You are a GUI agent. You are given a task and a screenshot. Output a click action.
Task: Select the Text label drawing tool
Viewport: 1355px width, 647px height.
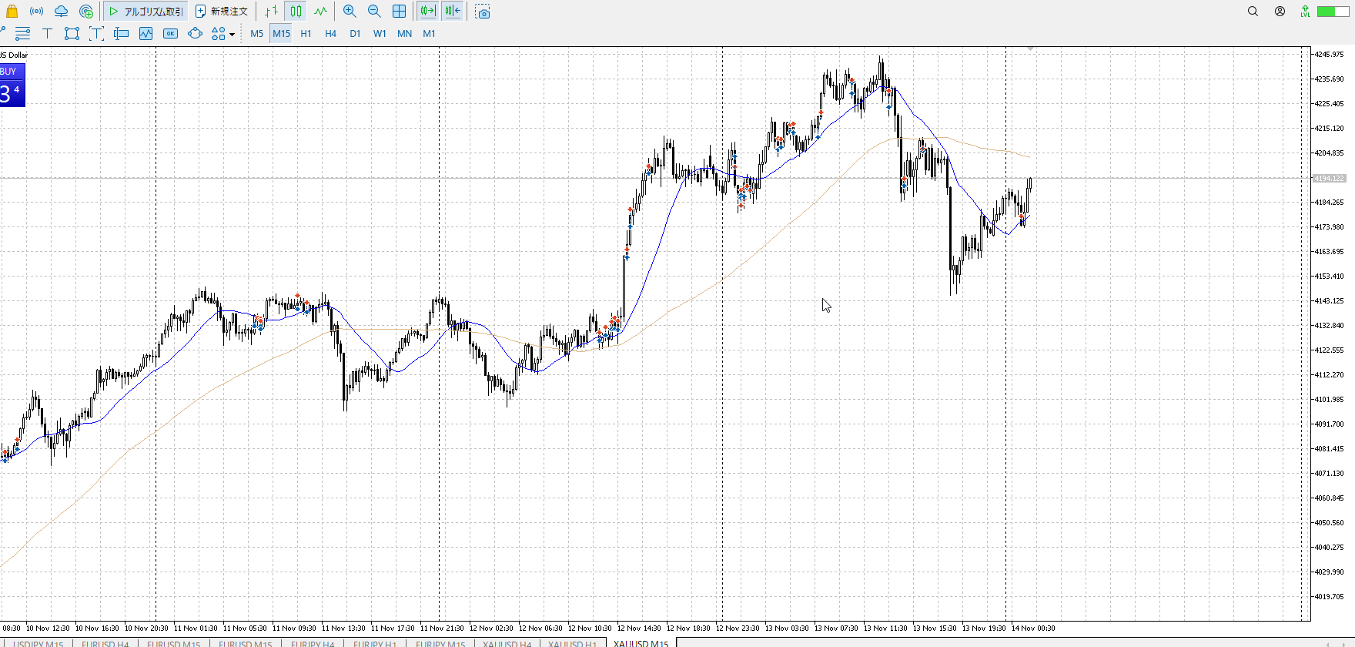coord(47,33)
